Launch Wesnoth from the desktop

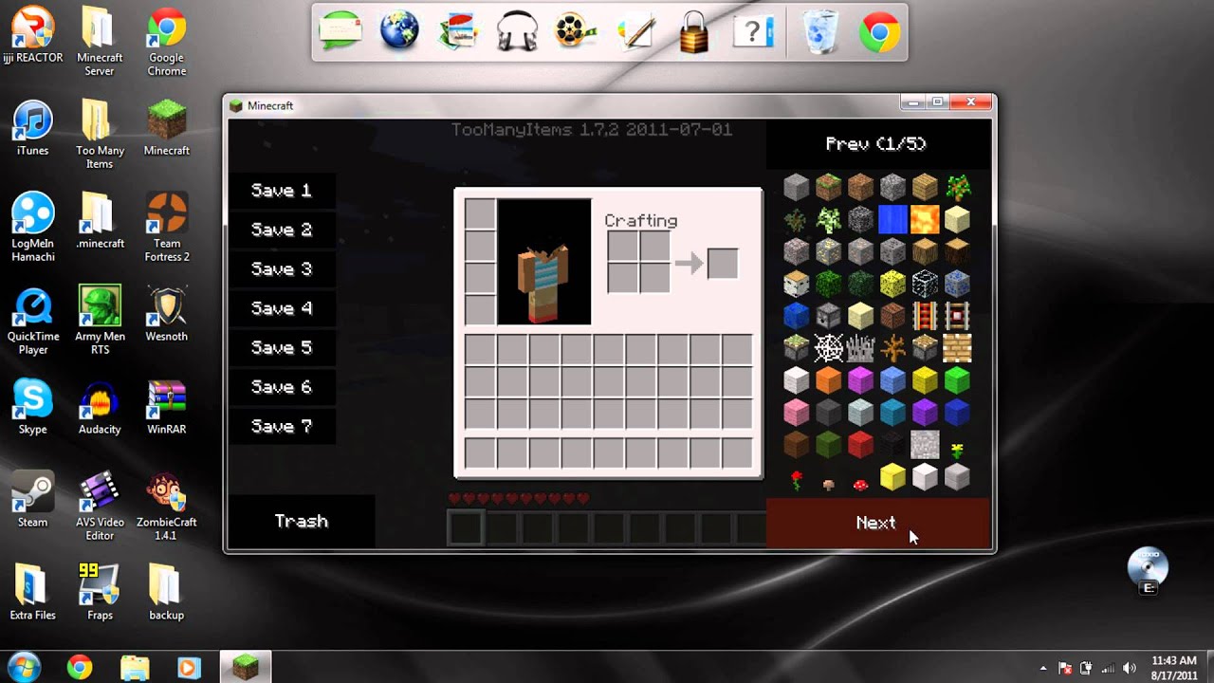(166, 314)
